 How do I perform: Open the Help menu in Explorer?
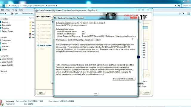[x=21, y=10]
